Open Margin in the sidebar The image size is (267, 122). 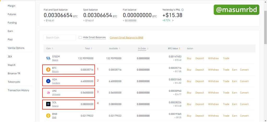pyautogui.click(x=11, y=6)
